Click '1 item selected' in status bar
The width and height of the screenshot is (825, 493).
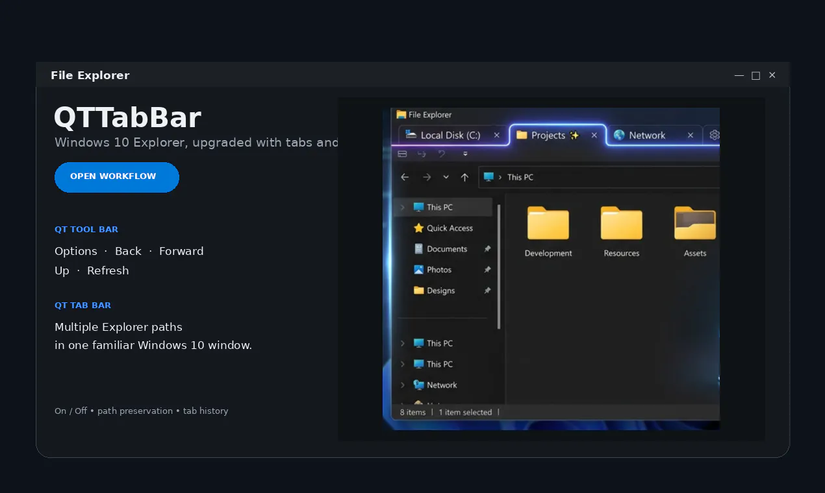click(465, 412)
